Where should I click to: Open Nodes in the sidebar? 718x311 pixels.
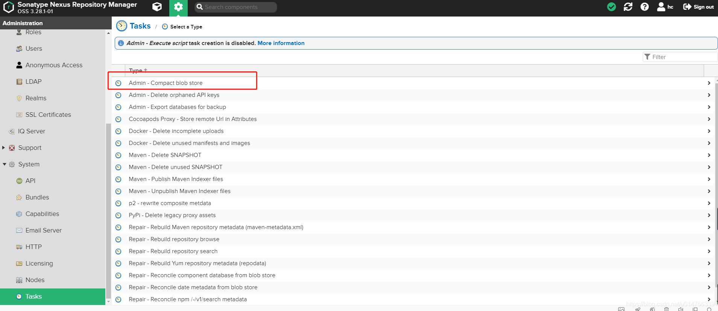coord(35,280)
